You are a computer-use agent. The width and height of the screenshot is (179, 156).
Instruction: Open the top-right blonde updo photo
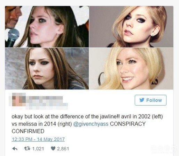(131, 27)
